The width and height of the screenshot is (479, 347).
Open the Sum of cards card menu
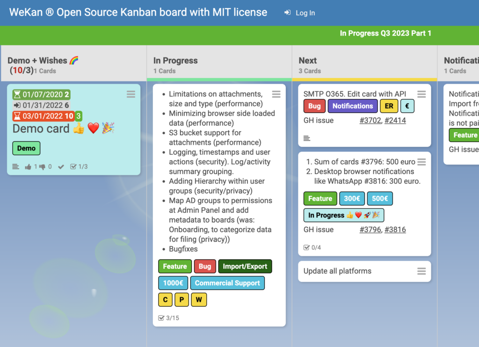(x=421, y=162)
